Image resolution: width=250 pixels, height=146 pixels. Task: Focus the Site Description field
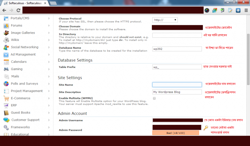coord(177,92)
